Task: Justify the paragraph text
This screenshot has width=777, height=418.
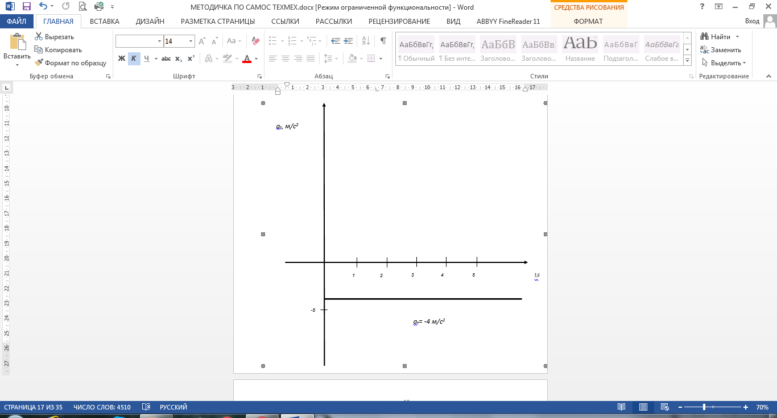Action: point(311,58)
